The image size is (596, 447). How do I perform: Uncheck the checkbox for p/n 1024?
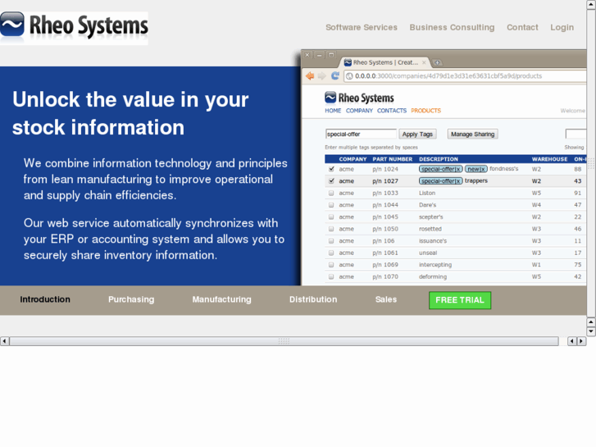point(331,169)
